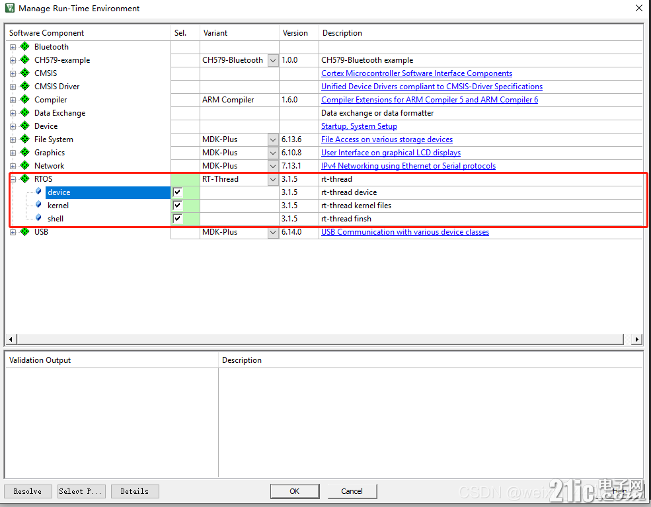Open Compiler Extensions for ARM Compiler link
651x507 pixels.
pyautogui.click(x=430, y=100)
